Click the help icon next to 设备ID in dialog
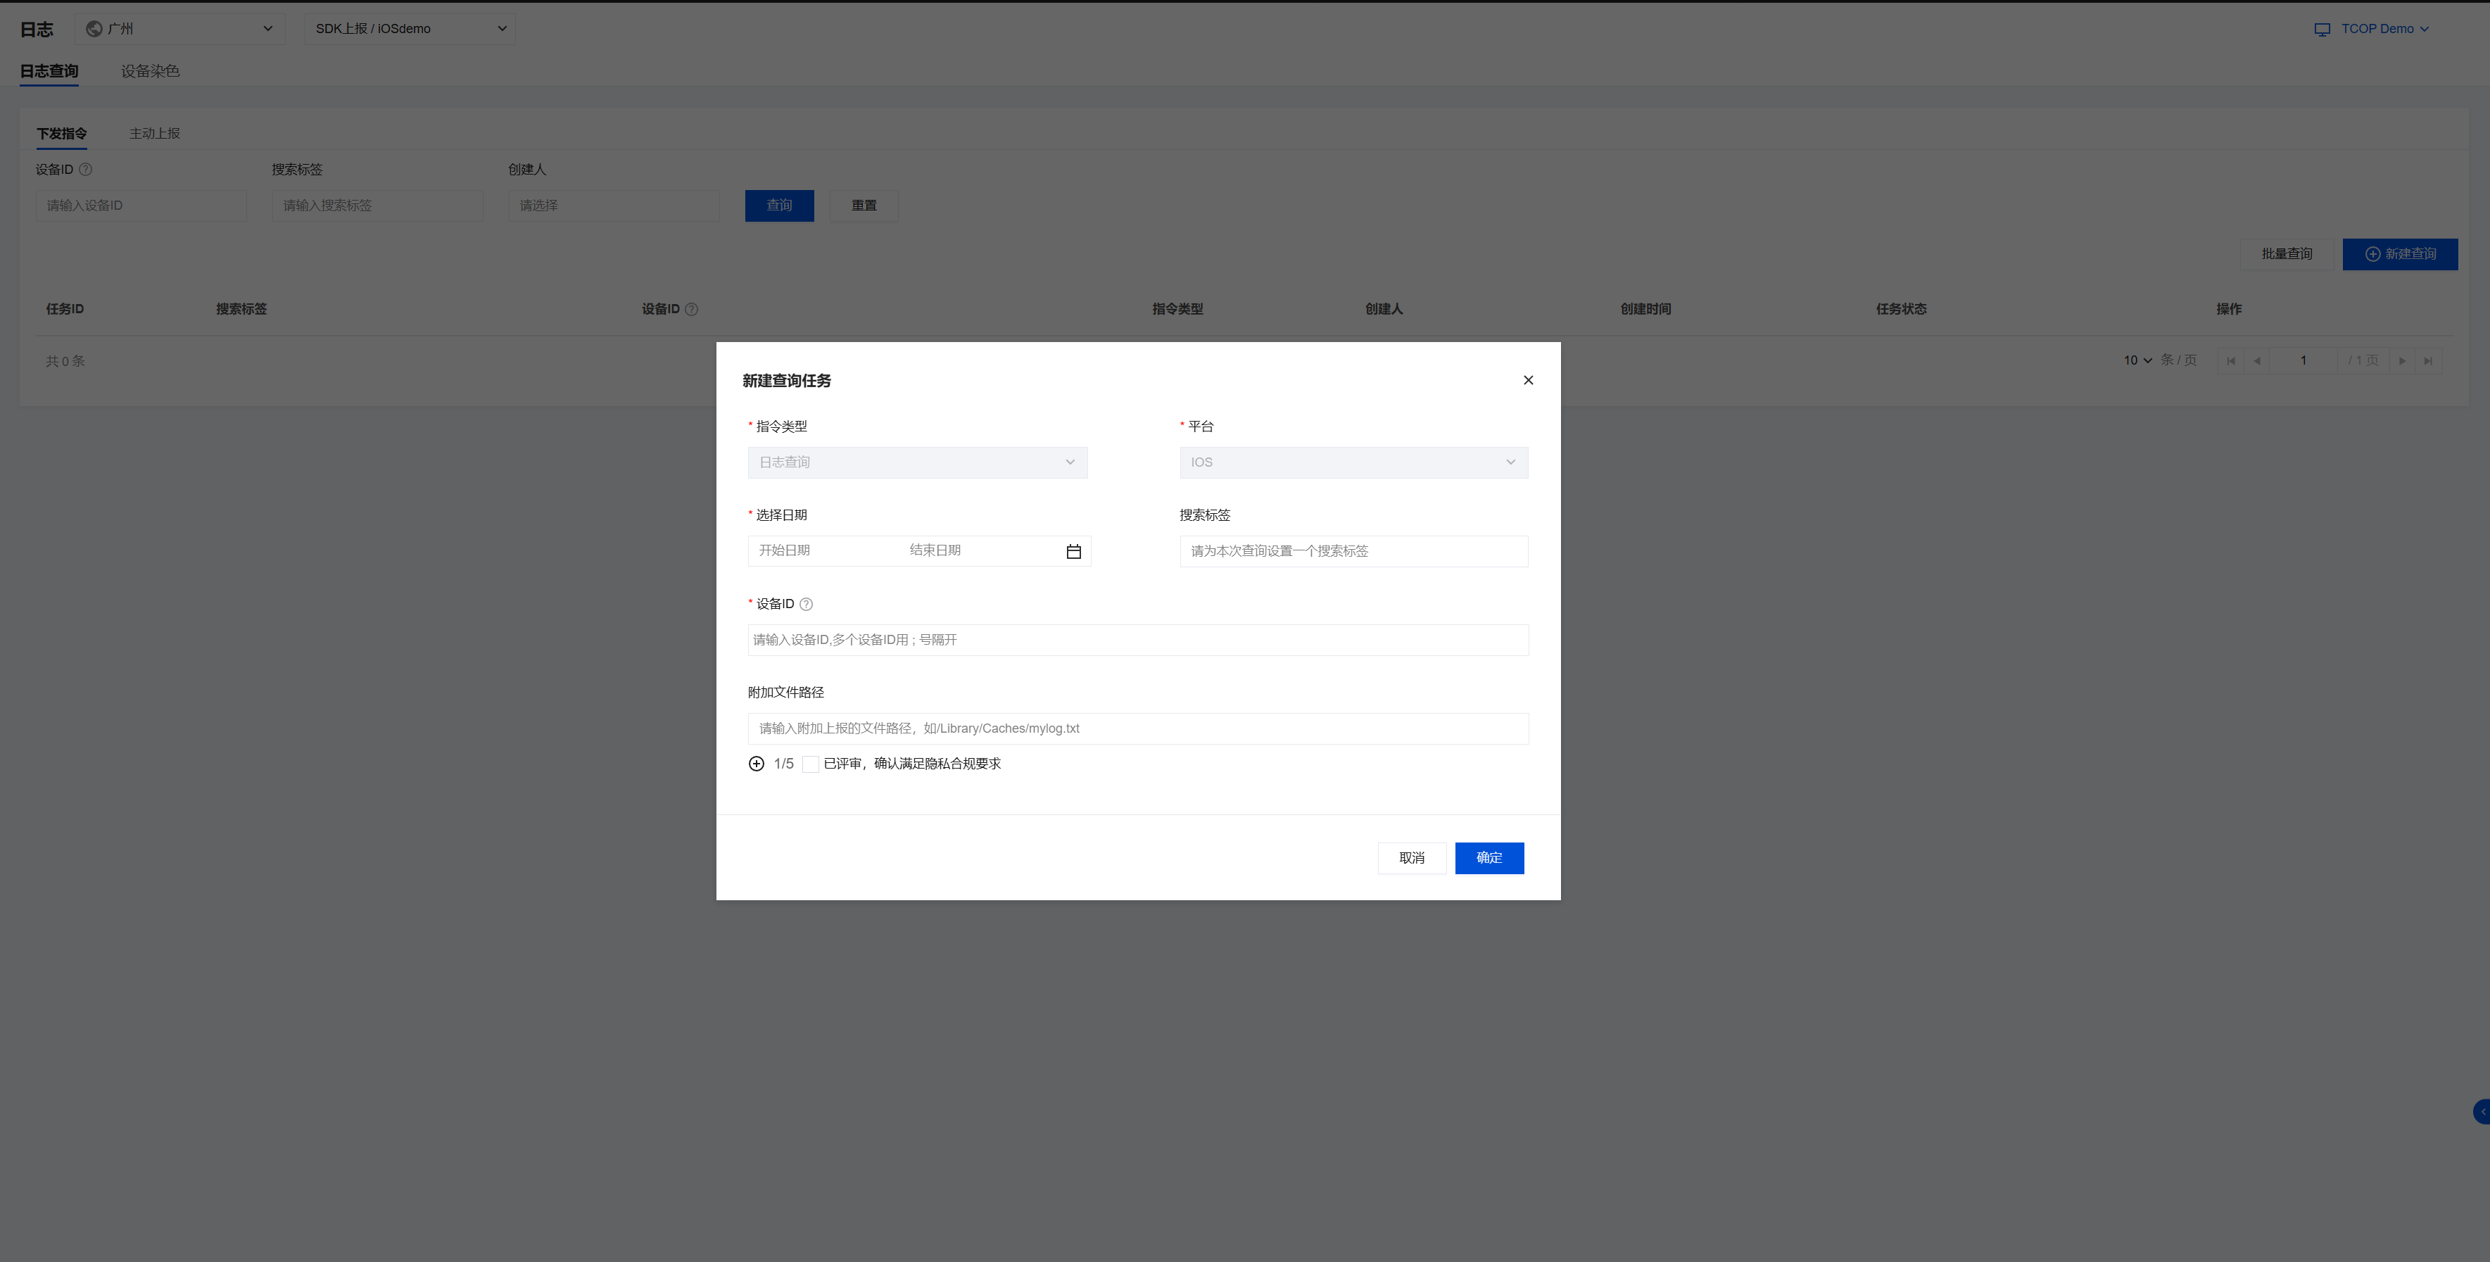2490x1262 pixels. (x=806, y=605)
